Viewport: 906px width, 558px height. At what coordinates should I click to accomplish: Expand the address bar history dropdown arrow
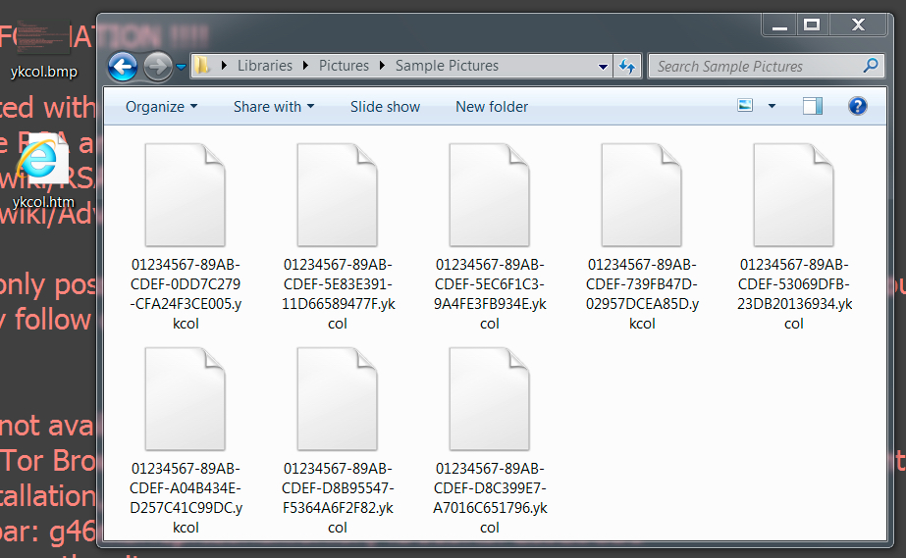click(x=603, y=67)
